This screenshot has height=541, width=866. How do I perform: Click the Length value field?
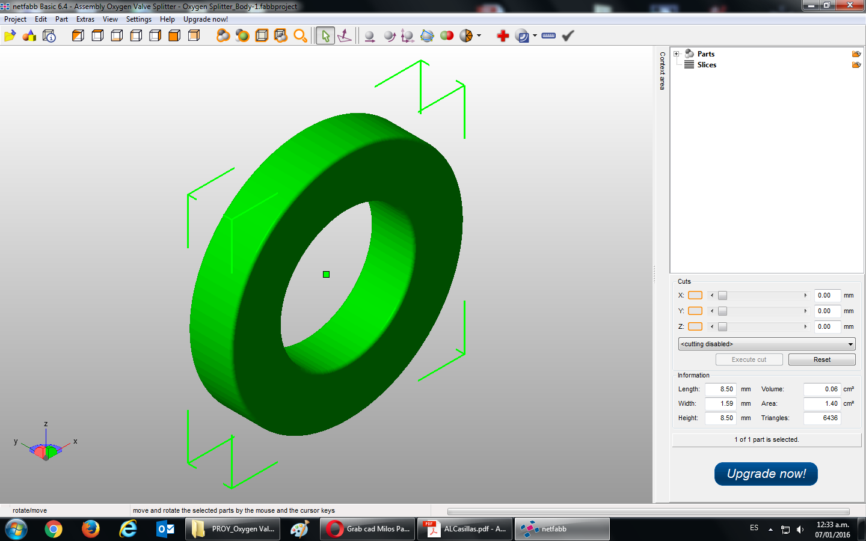pyautogui.click(x=721, y=389)
